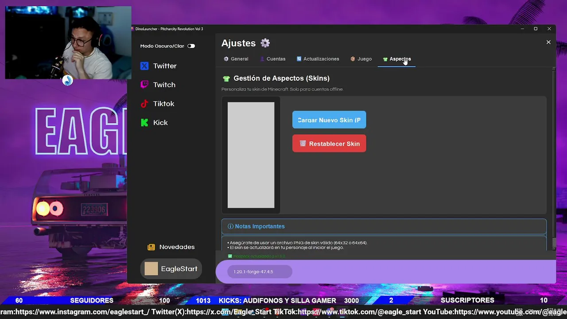
Task: Switch to the Juego tab
Action: coord(361,59)
